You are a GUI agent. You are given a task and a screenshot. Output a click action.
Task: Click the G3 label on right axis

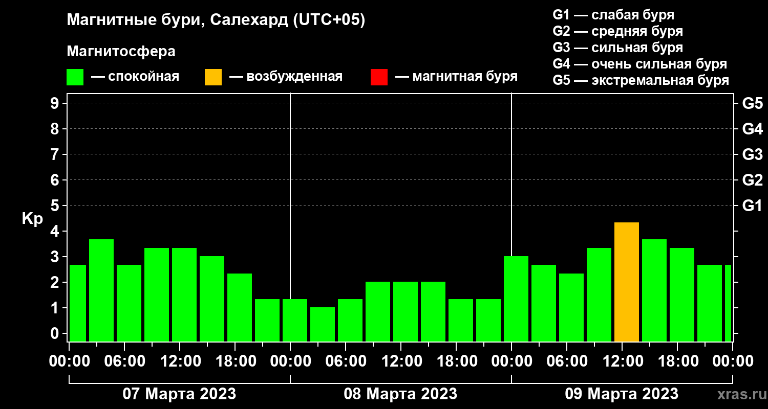[x=752, y=154]
